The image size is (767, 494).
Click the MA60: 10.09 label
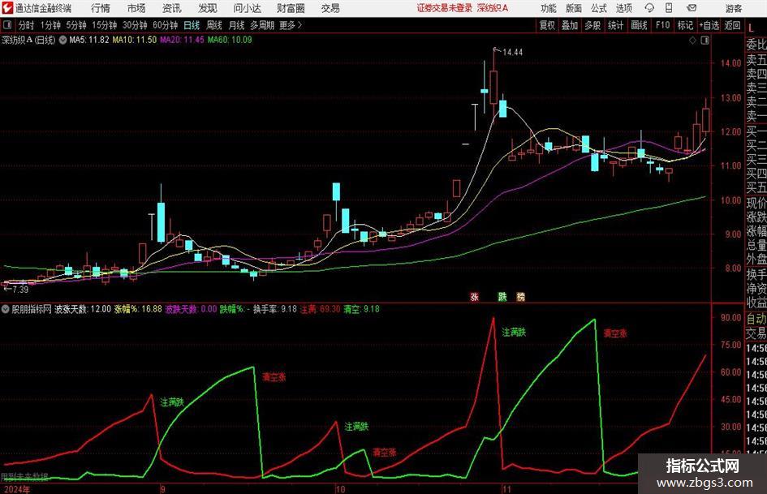pyautogui.click(x=230, y=40)
